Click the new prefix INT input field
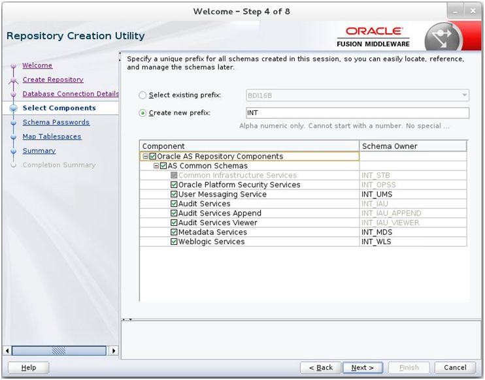The height and width of the screenshot is (380, 485). (x=358, y=113)
